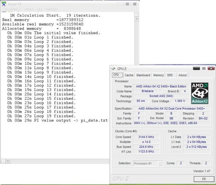Click the Revision value 'BH-G2'
This screenshot has height=185, width=216.
[203, 118]
